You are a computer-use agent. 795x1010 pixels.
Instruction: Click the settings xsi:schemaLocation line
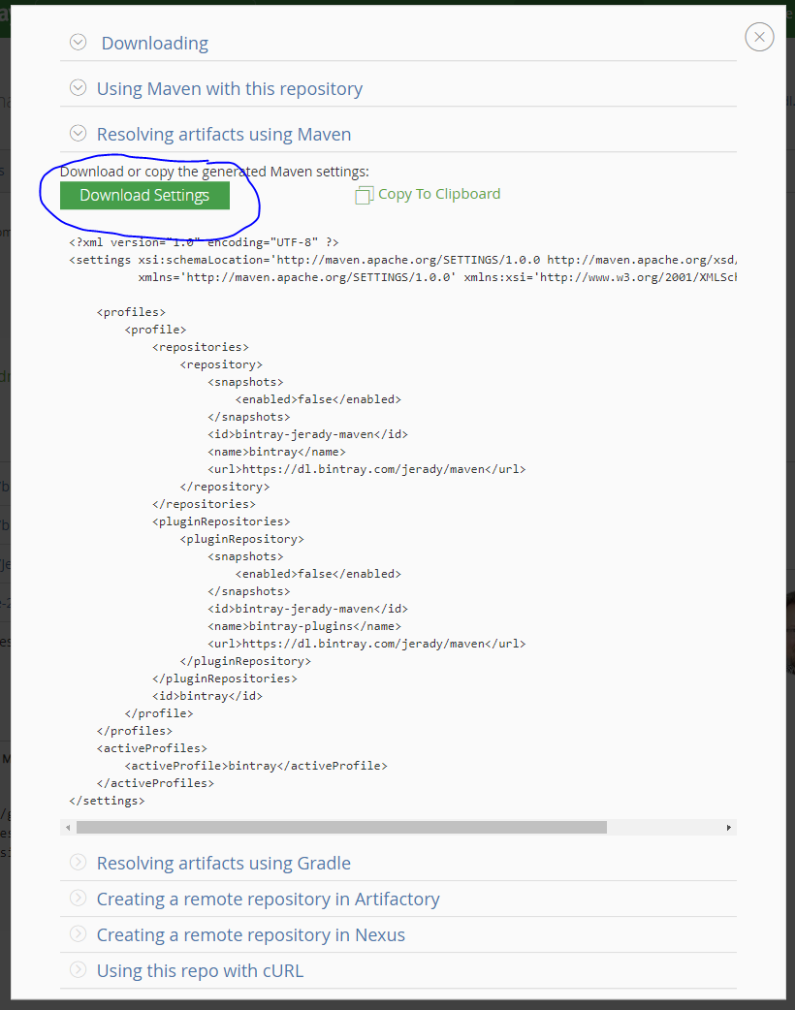coord(402,260)
